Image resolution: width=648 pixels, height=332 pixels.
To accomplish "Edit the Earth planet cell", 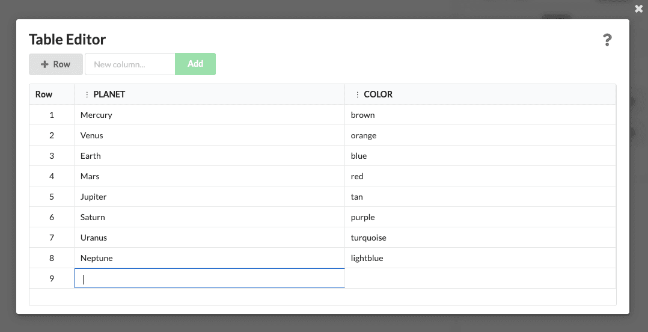I will 209,156.
